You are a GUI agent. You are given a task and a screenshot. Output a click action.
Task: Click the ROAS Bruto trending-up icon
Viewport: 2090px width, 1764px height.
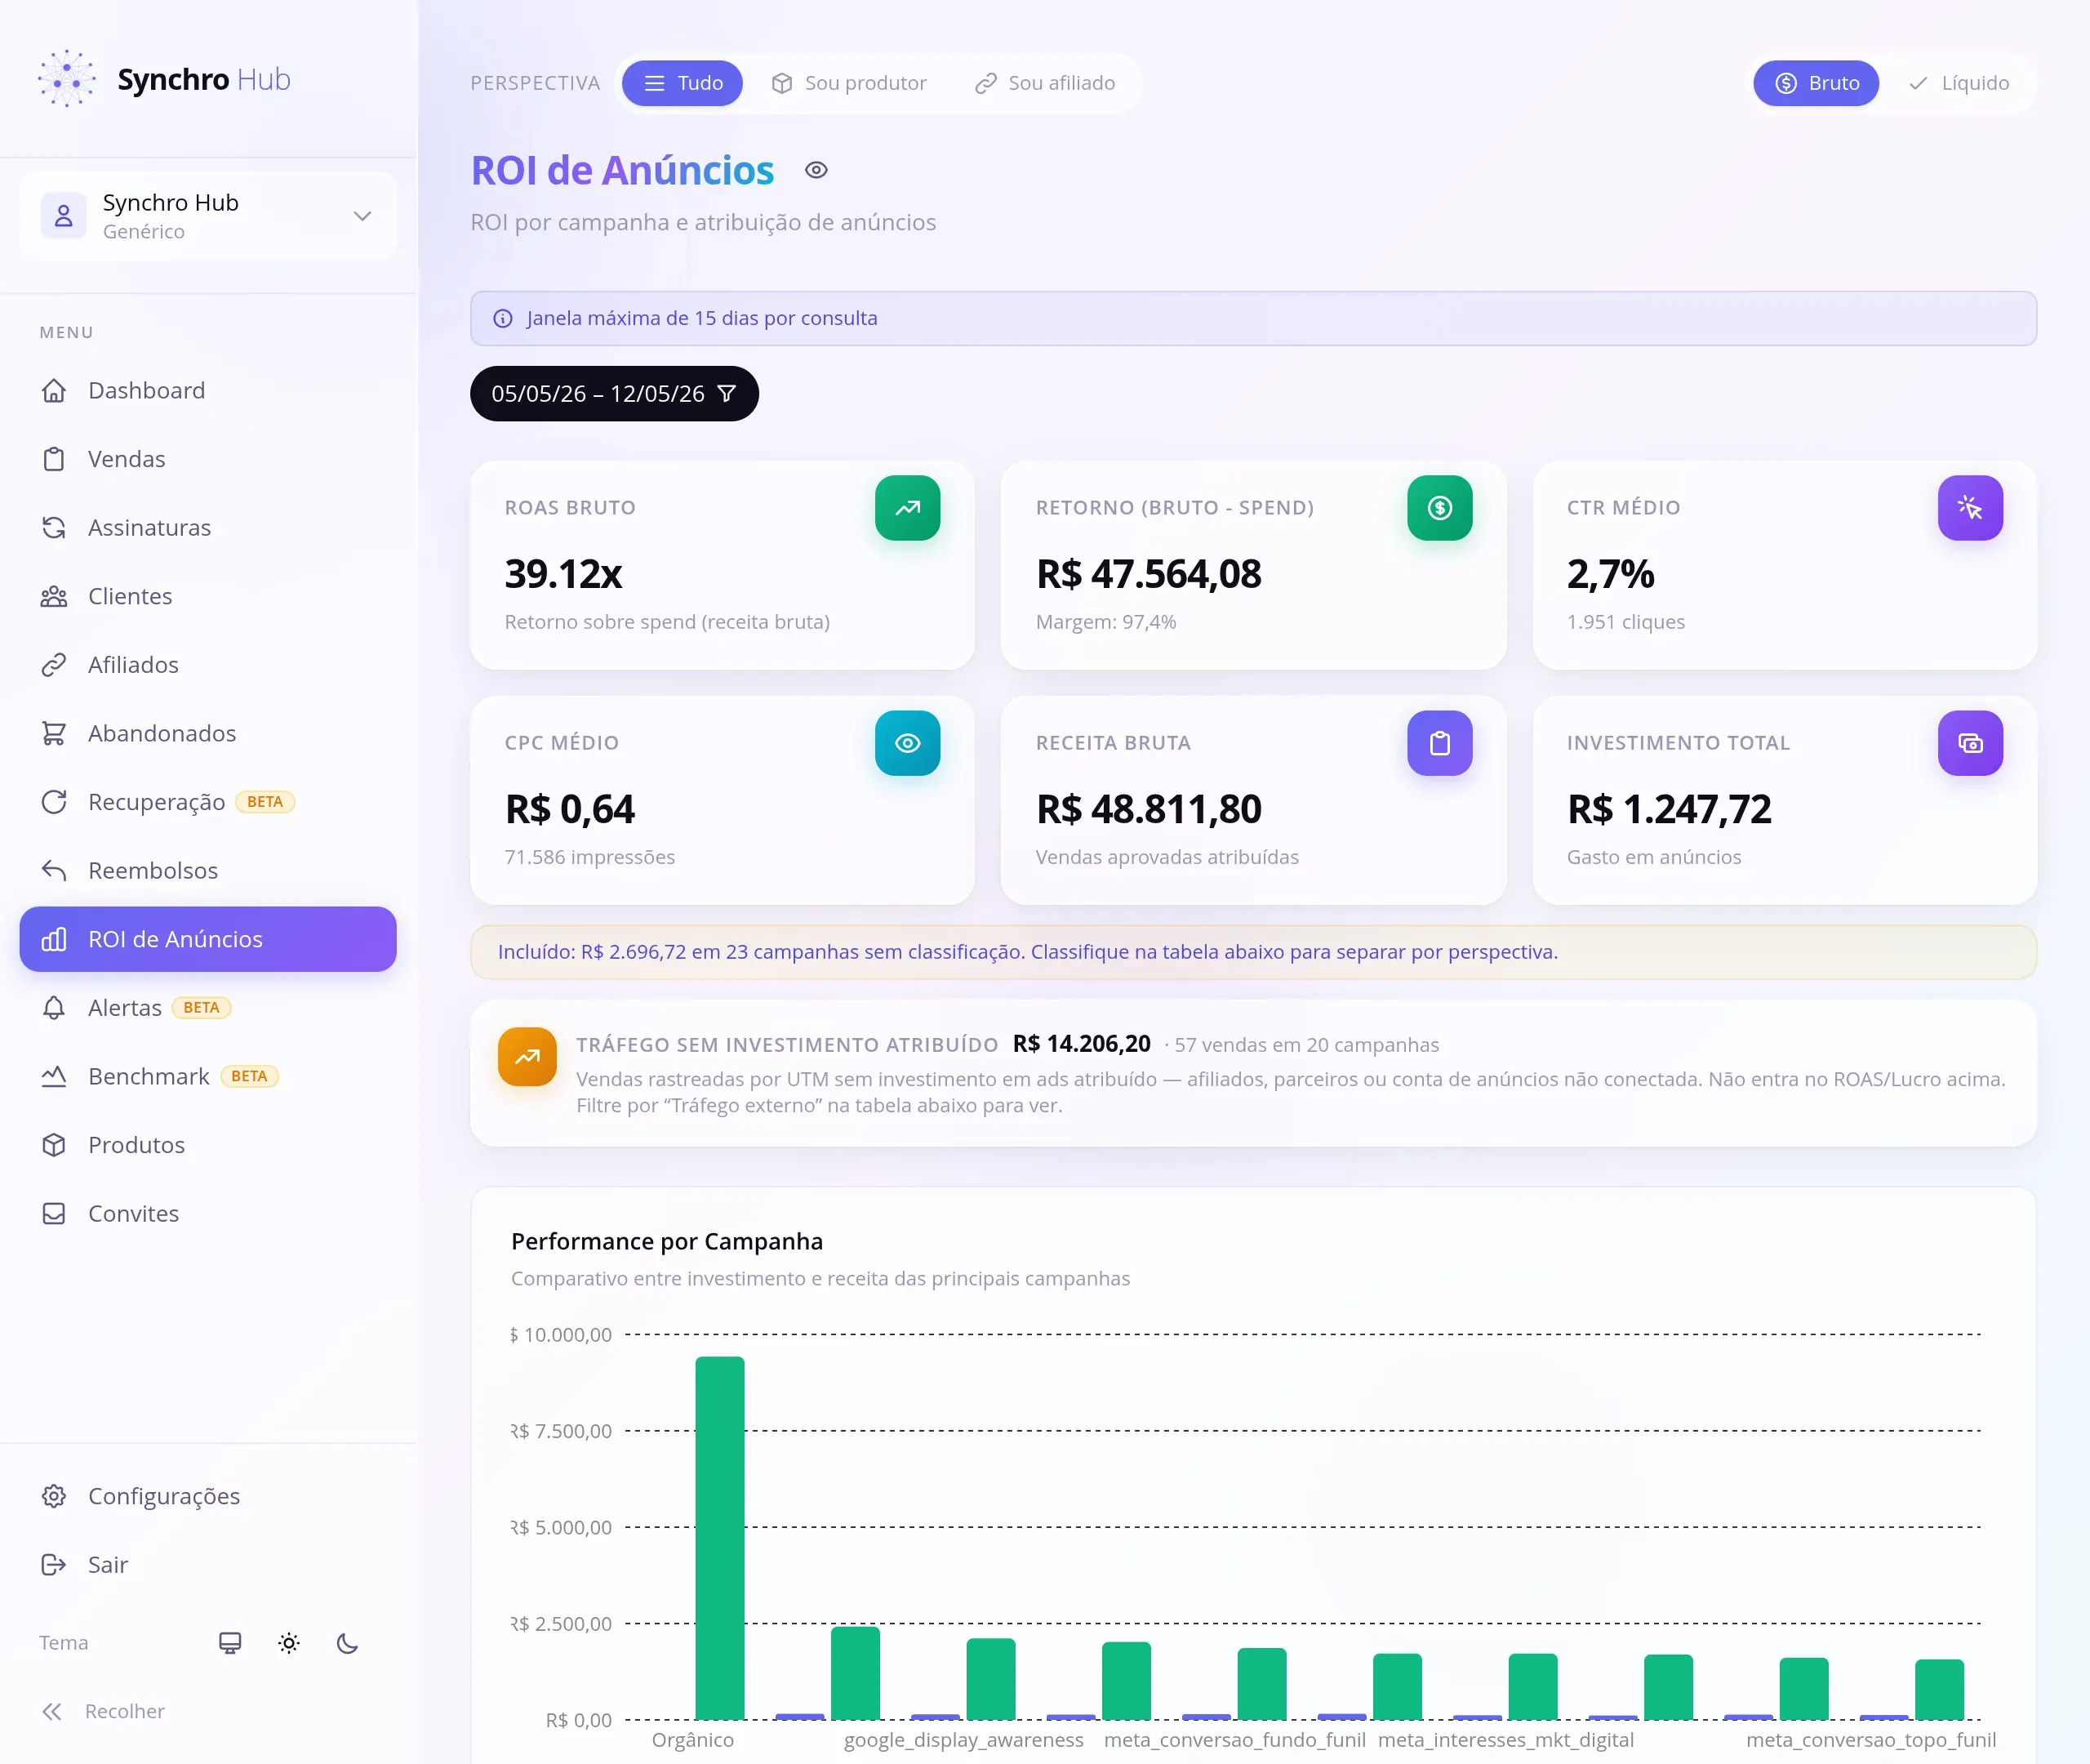[x=908, y=508]
